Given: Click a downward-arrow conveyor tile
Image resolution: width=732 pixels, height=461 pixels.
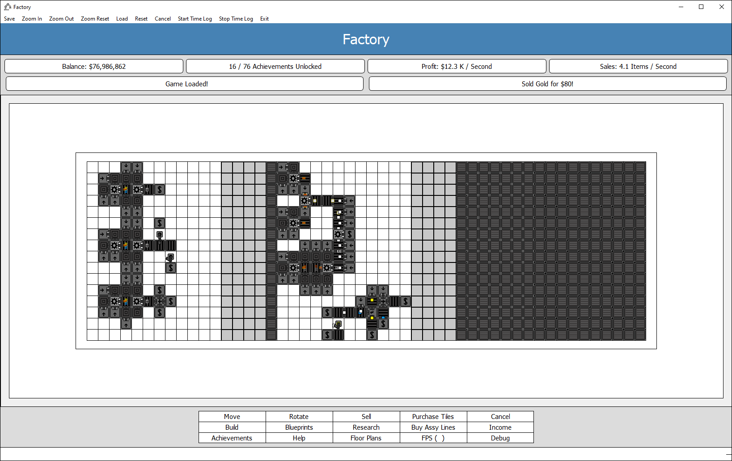Looking at the screenshot, I should [126, 166].
